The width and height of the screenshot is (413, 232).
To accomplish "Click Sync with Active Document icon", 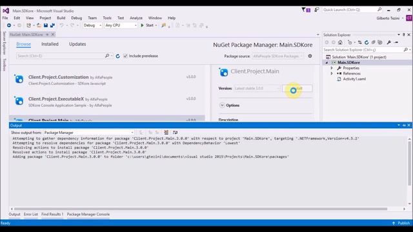I will click(x=360, y=43).
